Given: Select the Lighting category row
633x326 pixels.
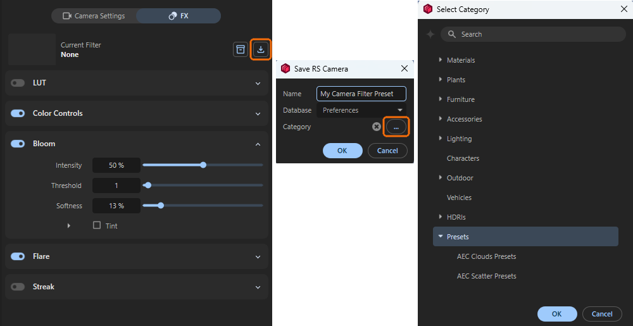Looking at the screenshot, I should (x=525, y=139).
